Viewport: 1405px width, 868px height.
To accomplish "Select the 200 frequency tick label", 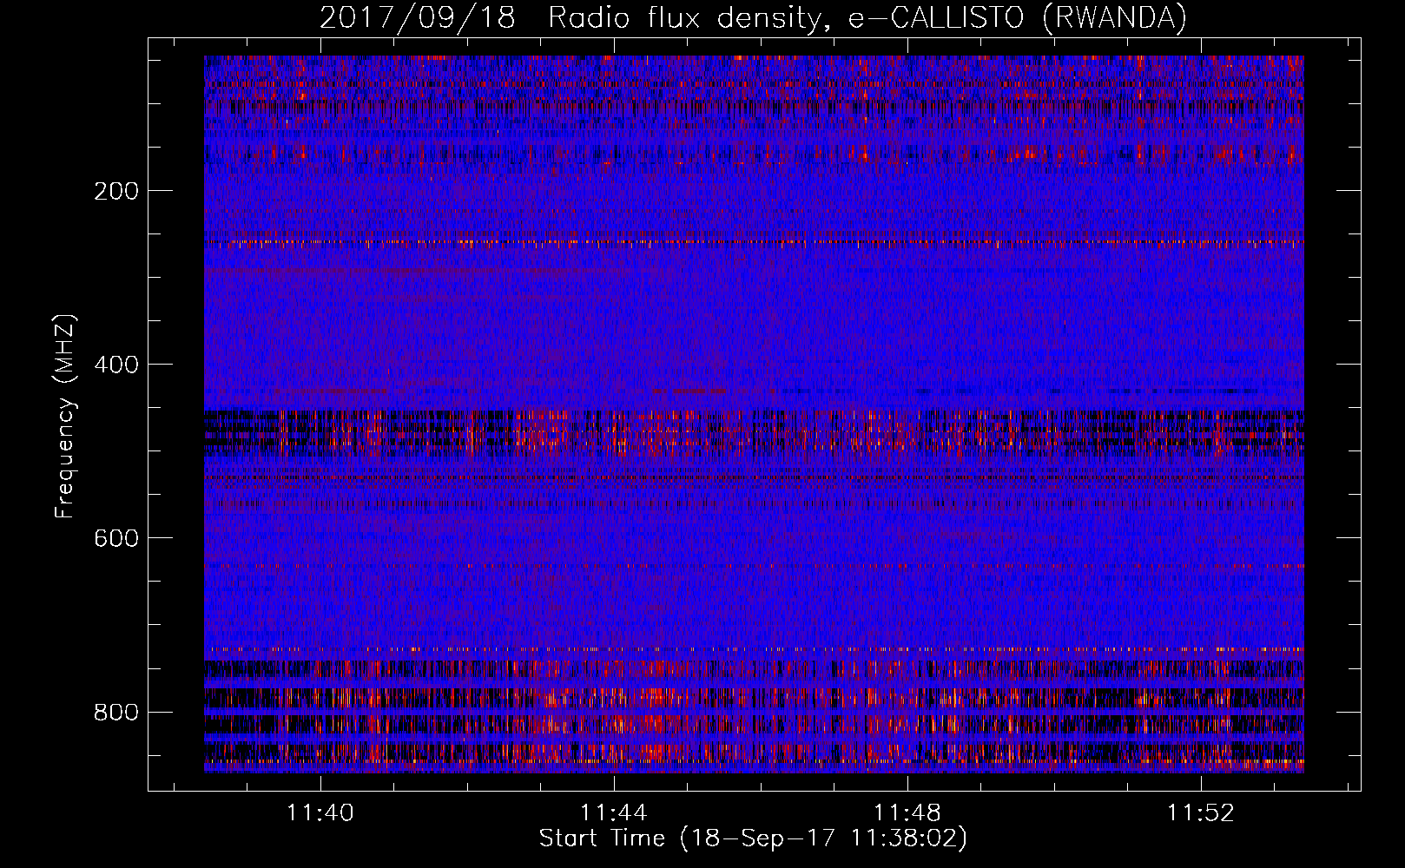I will click(116, 191).
